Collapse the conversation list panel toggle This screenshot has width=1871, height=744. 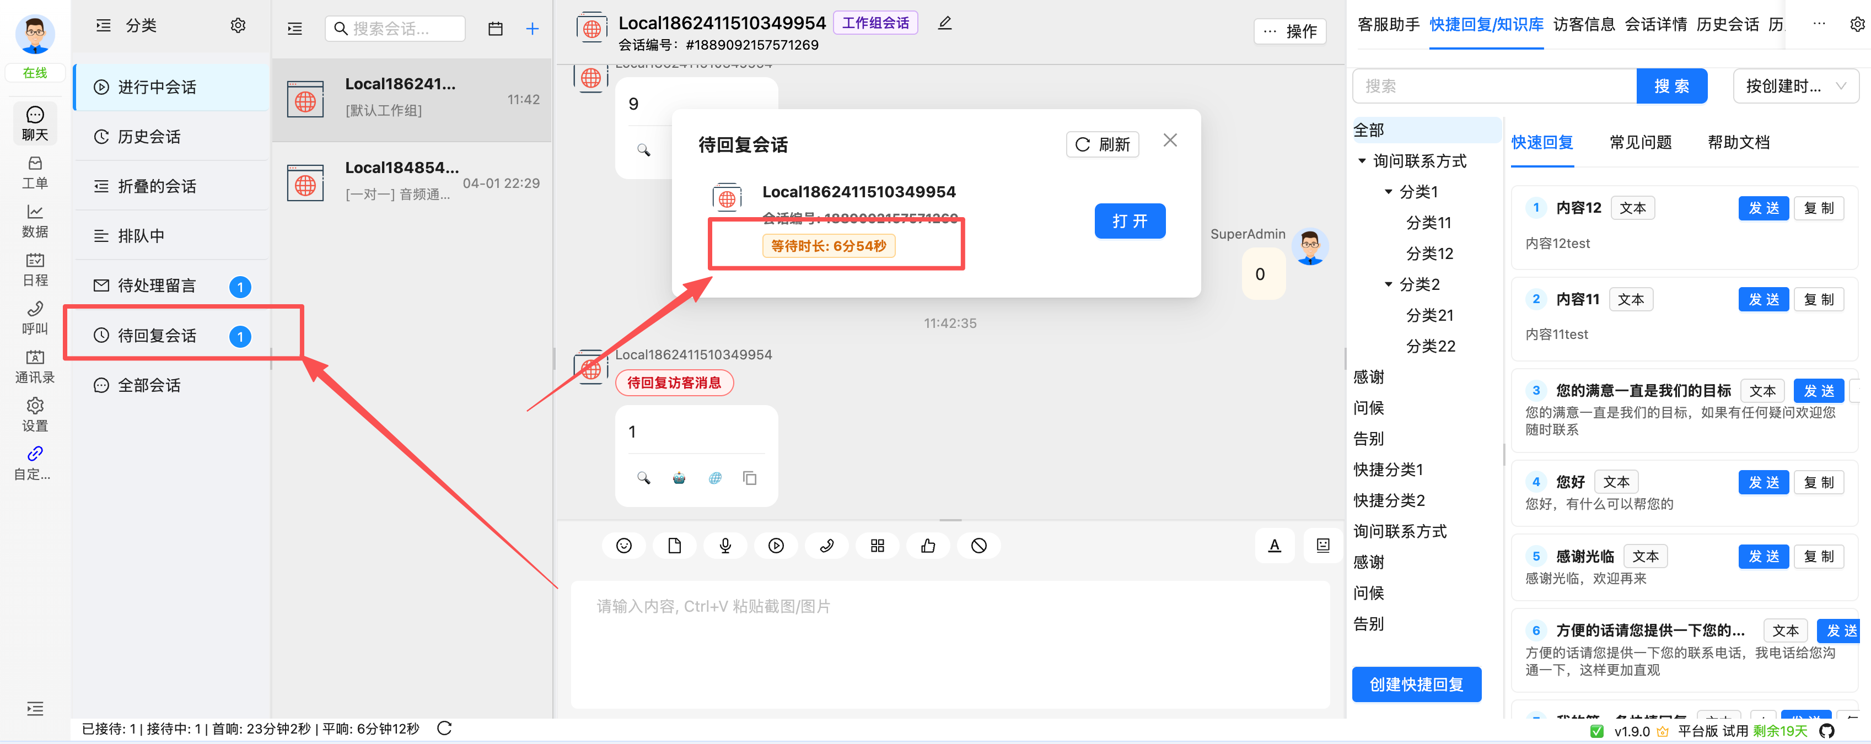point(295,28)
